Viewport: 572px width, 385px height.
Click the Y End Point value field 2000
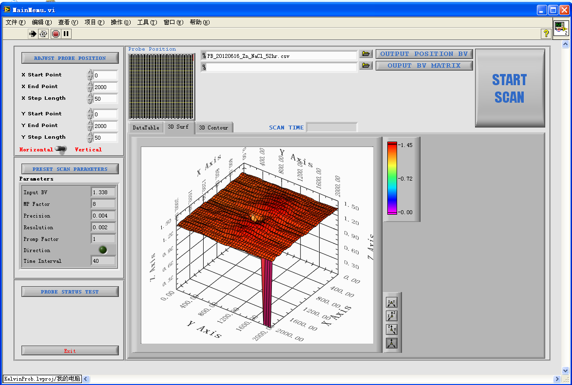click(x=105, y=126)
